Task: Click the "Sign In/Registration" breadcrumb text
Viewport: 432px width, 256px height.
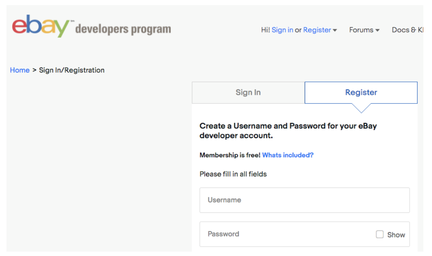Action: click(x=72, y=70)
